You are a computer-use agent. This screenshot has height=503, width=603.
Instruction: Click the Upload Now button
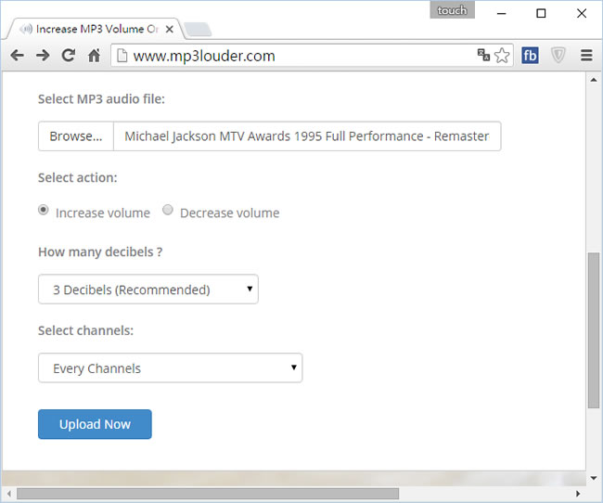(95, 424)
